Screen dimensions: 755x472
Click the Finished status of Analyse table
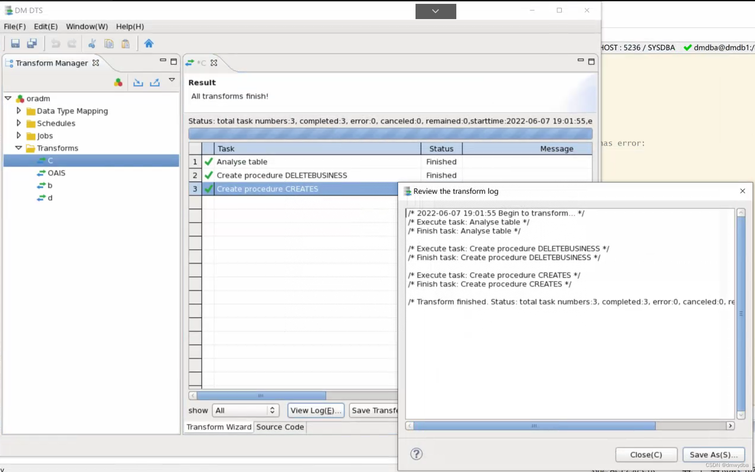(441, 162)
